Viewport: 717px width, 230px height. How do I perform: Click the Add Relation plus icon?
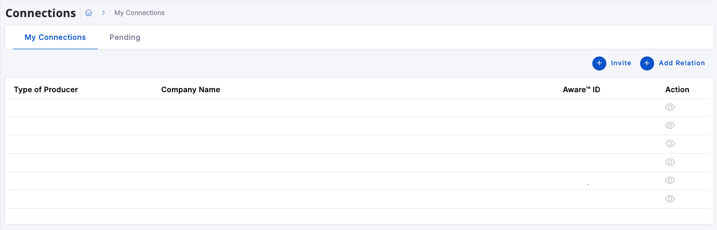647,63
